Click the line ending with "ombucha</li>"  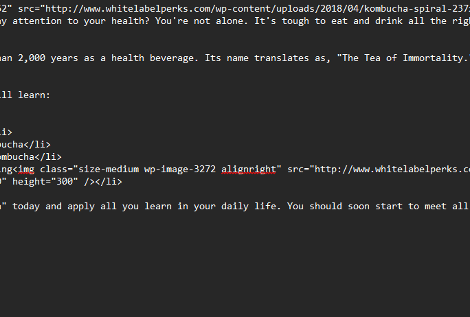pyautogui.click(x=30, y=157)
